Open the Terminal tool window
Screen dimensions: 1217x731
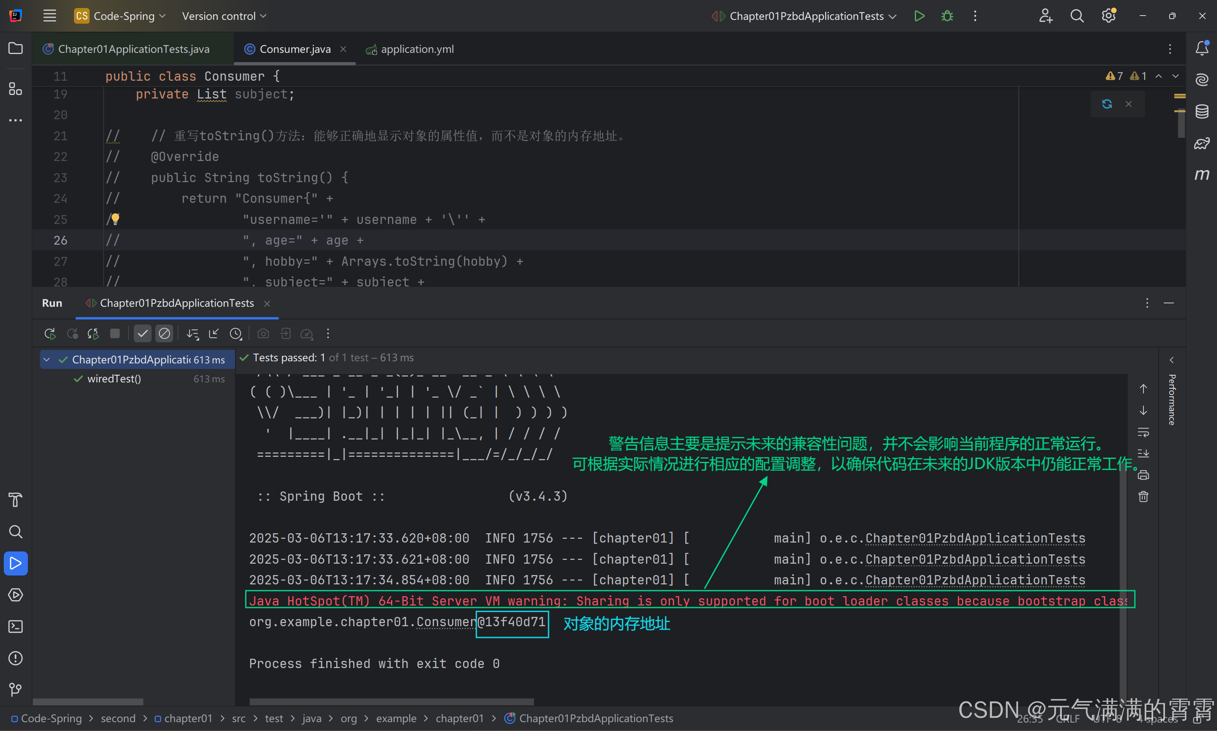[15, 626]
